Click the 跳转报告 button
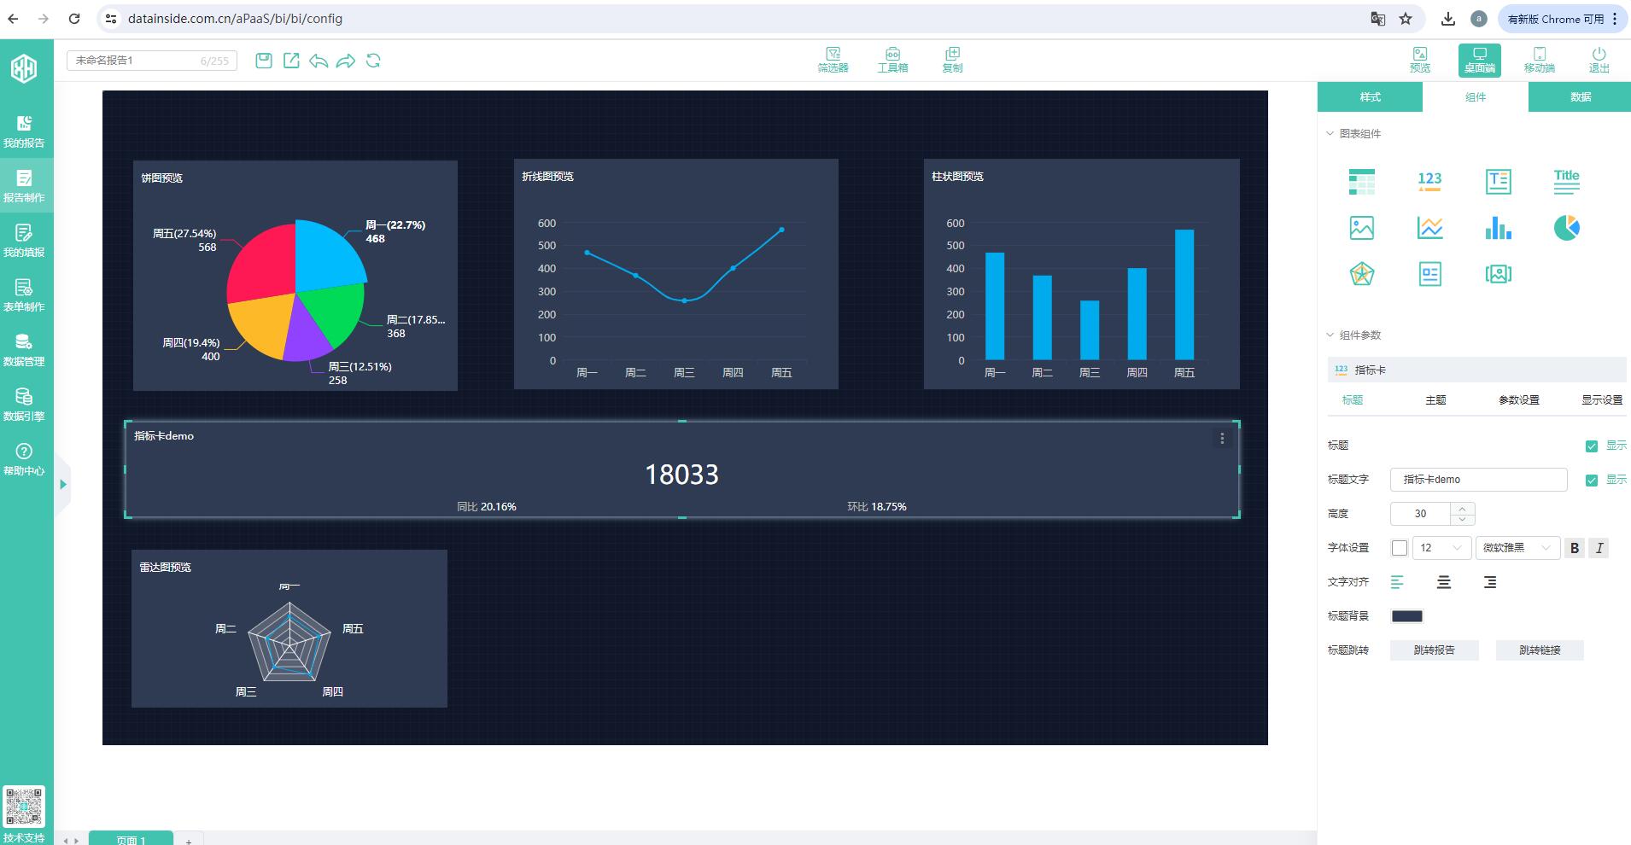The width and height of the screenshot is (1631, 845). tap(1434, 650)
